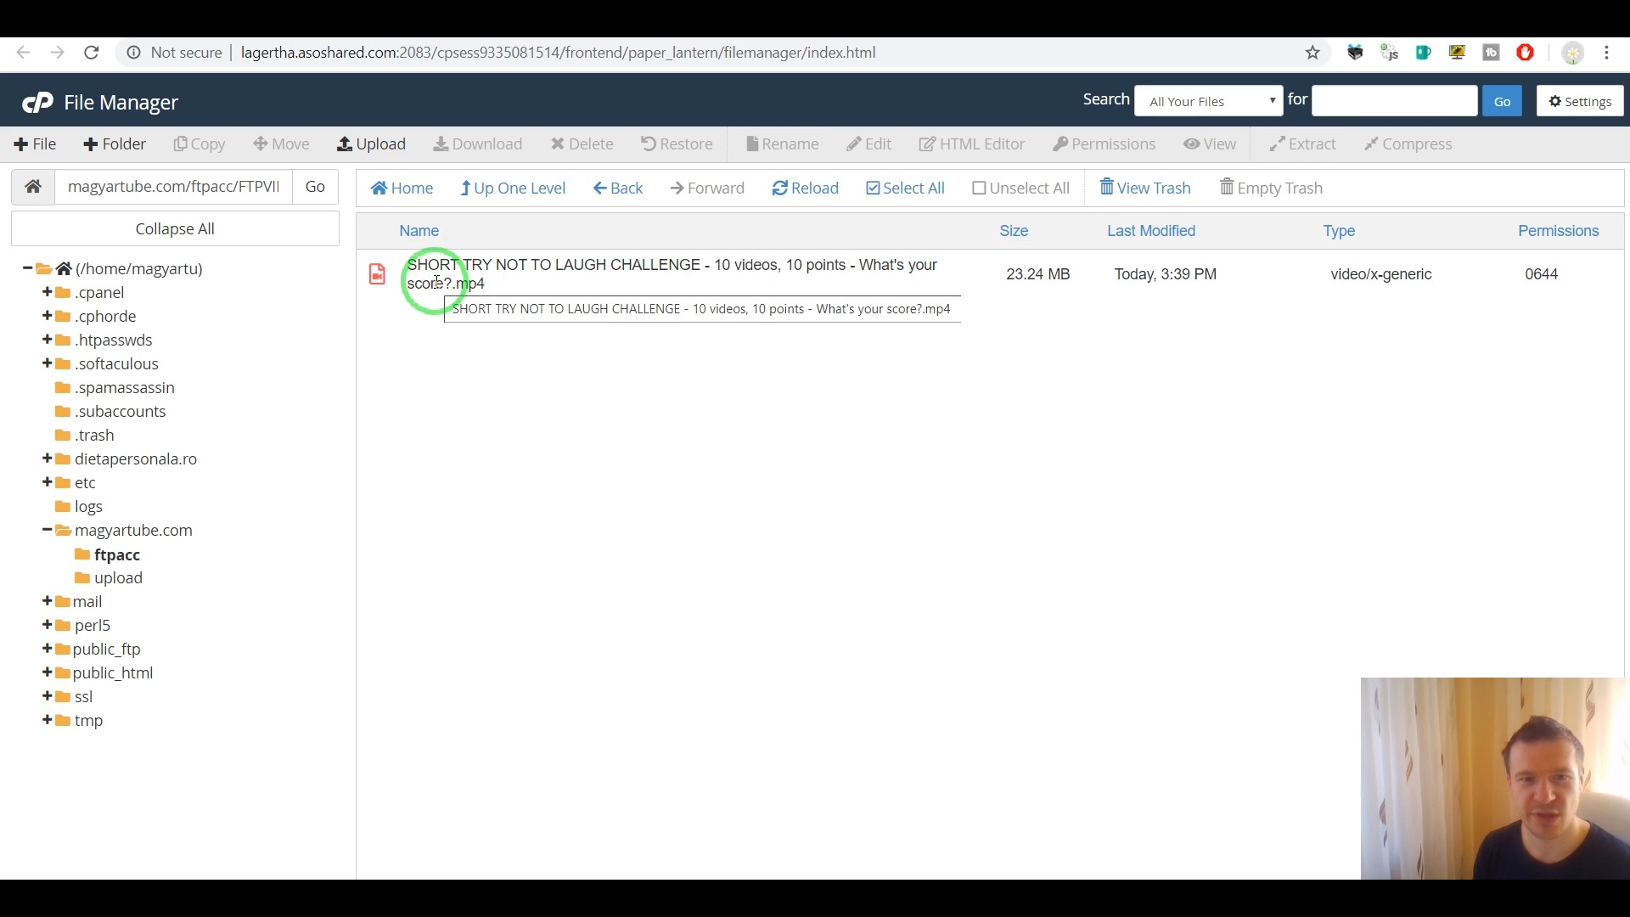Image resolution: width=1630 pixels, height=917 pixels.
Task: Expand the public_html folder tree node
Action: 48,672
